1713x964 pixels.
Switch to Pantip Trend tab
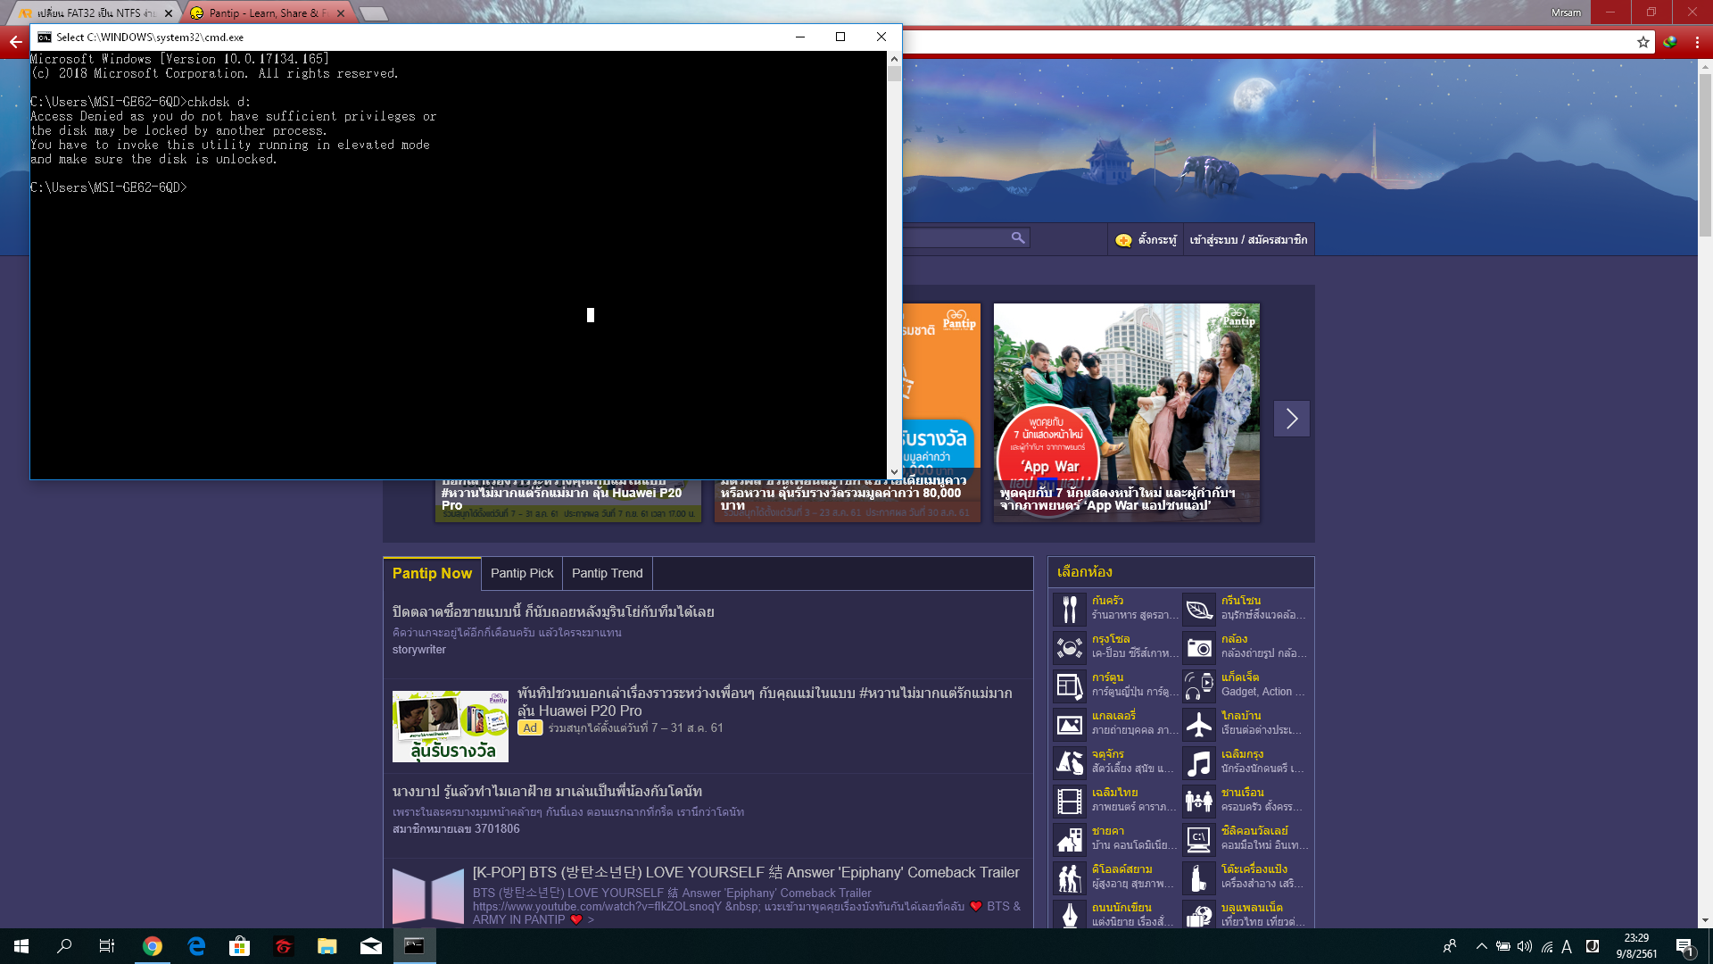[x=607, y=573]
